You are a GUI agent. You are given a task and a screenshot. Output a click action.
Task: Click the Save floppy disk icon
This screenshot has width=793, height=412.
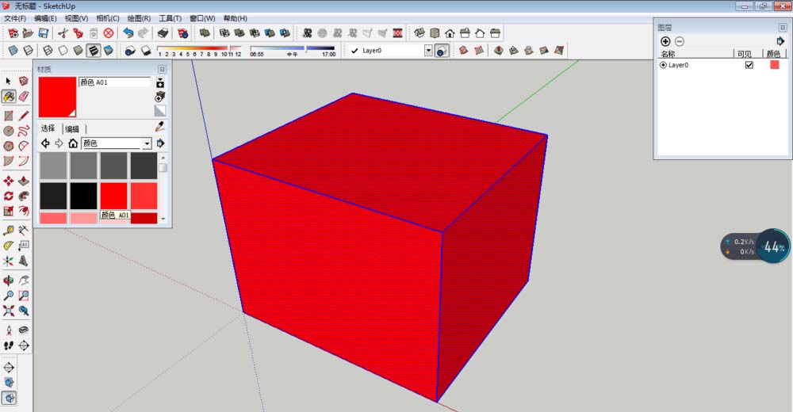[x=44, y=33]
